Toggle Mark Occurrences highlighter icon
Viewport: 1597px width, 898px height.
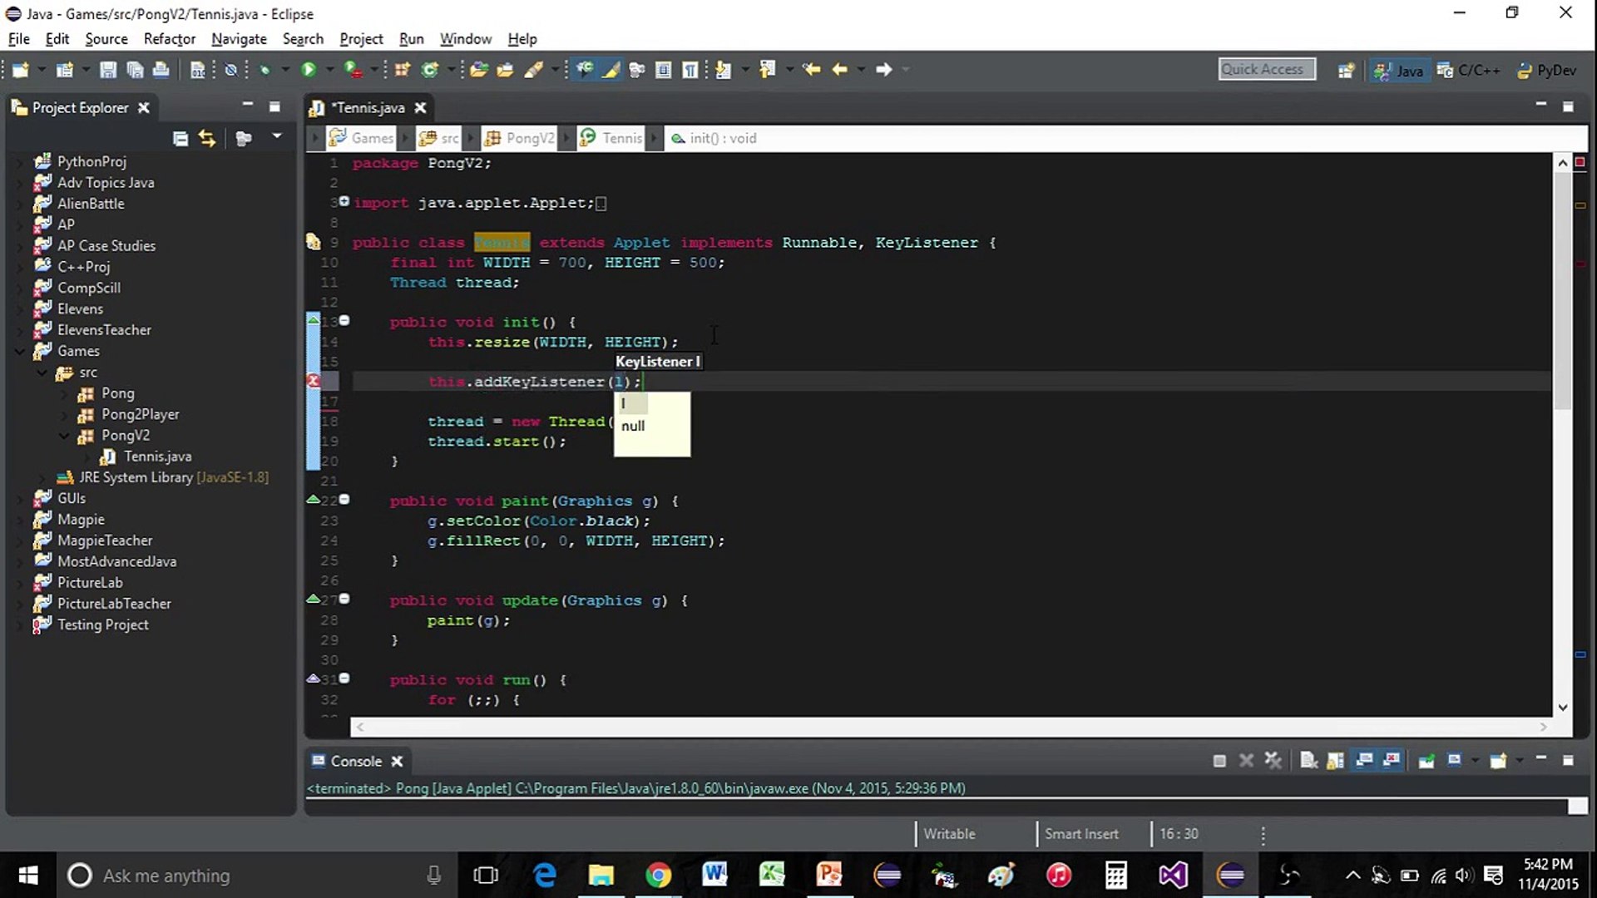point(611,70)
